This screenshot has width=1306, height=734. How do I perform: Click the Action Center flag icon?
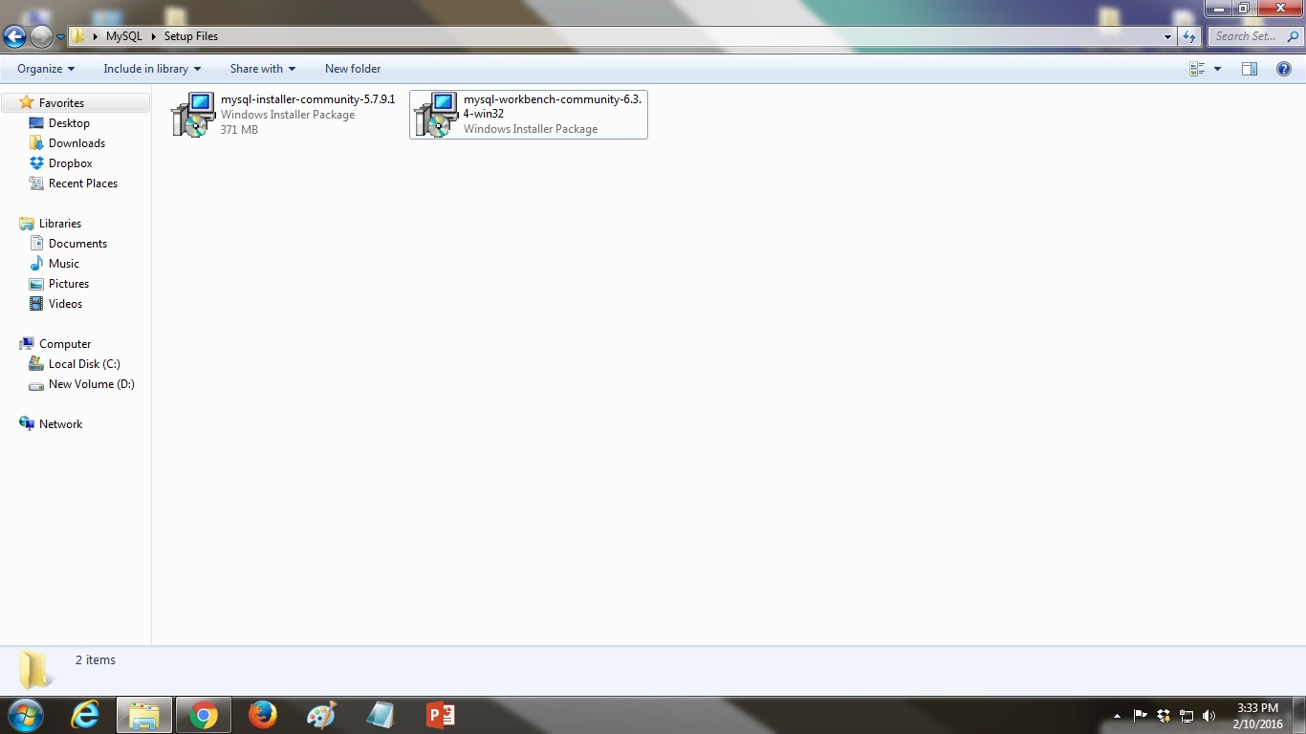tap(1141, 715)
